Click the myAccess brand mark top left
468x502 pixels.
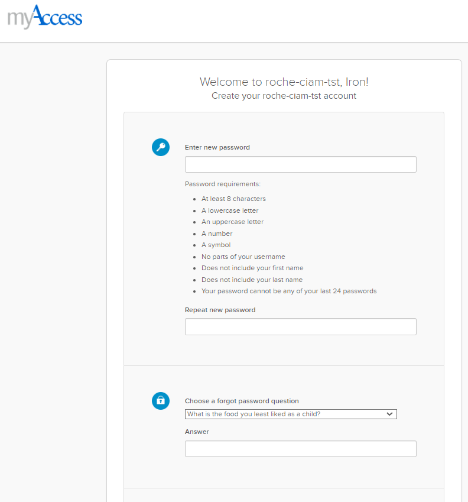(44, 17)
